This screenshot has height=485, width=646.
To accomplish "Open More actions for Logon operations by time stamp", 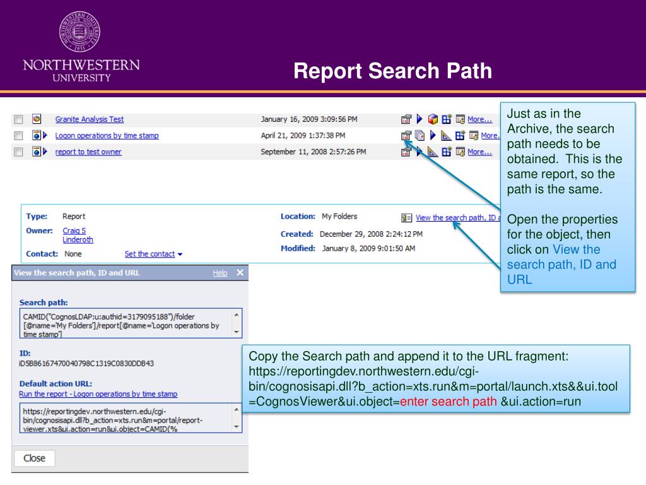I will pyautogui.click(x=490, y=135).
